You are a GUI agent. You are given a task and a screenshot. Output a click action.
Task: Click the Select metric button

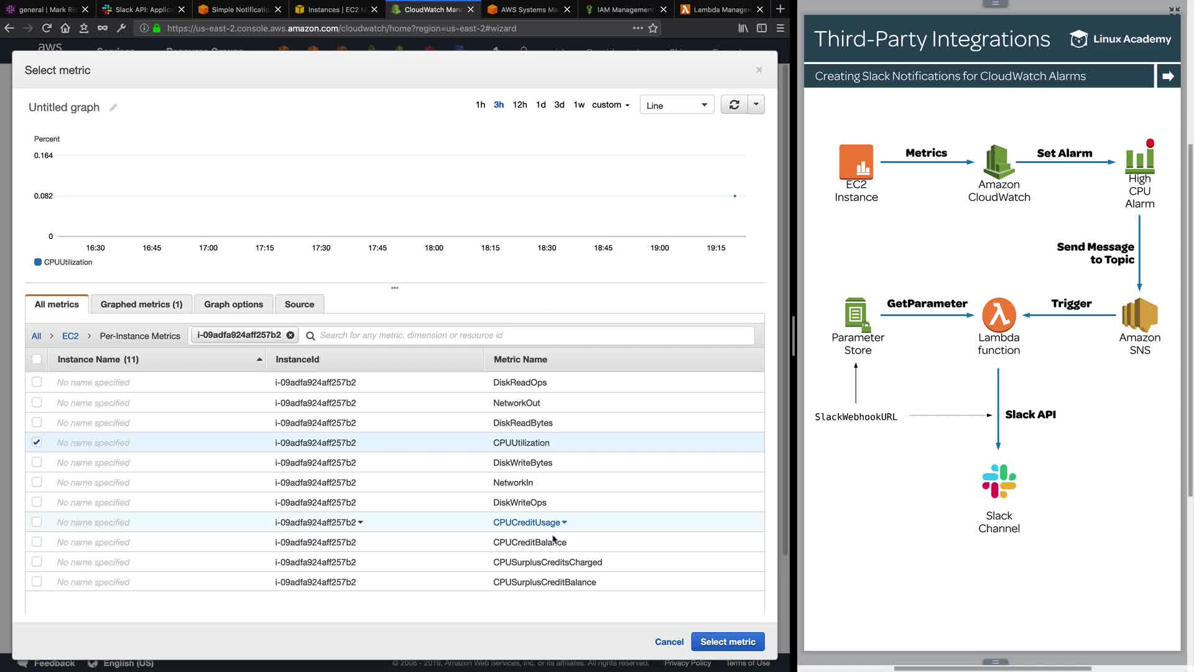[x=728, y=642]
